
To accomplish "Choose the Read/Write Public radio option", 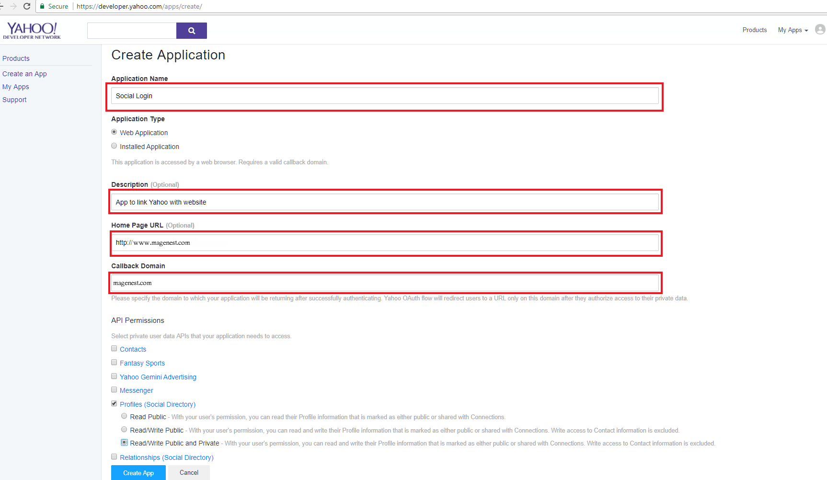I will pyautogui.click(x=124, y=430).
